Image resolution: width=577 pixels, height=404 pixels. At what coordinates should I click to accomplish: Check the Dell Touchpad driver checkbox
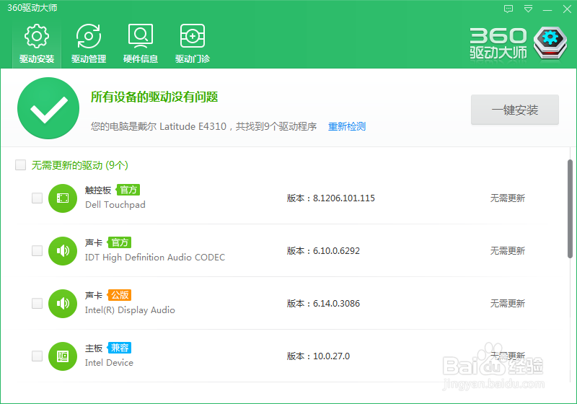(38, 198)
